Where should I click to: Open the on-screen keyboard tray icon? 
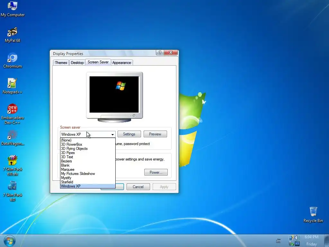[x=279, y=241]
